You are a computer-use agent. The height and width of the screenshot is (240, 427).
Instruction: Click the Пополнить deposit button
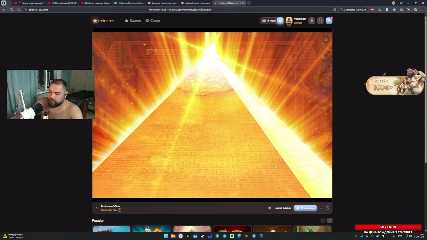pyautogui.click(x=305, y=208)
